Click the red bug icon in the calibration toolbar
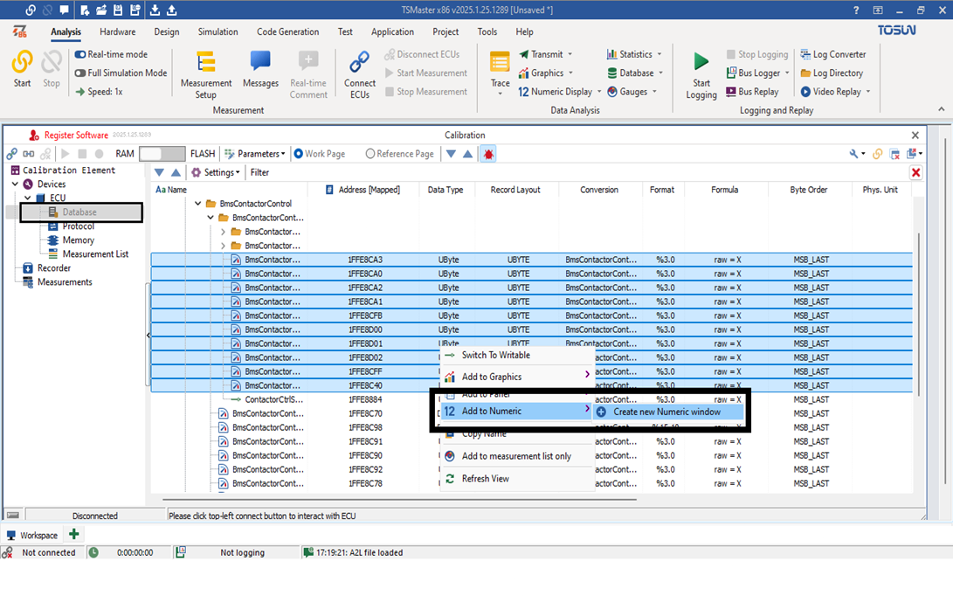Image resolution: width=953 pixels, height=596 pixels. point(488,154)
